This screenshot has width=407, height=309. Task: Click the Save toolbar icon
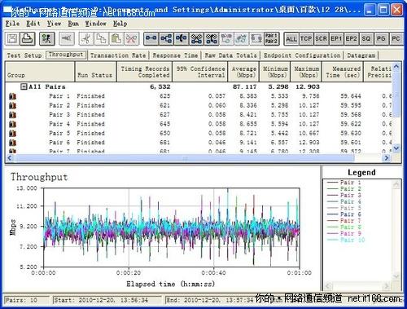12,38
